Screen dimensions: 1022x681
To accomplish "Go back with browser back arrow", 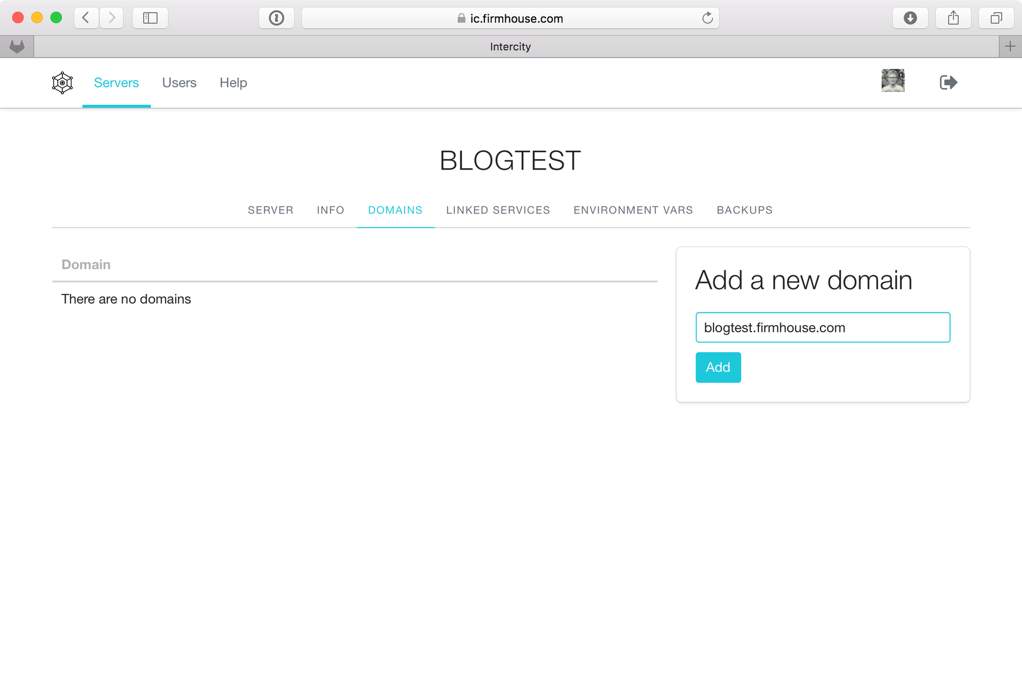I will pyautogui.click(x=86, y=18).
